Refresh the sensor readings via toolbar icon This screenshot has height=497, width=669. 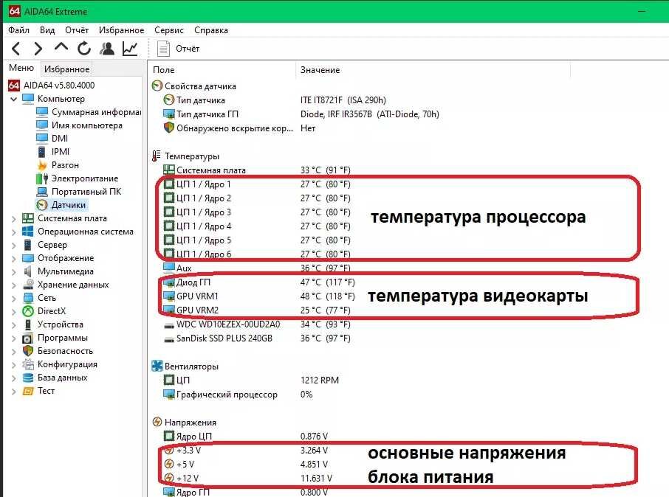(84, 49)
